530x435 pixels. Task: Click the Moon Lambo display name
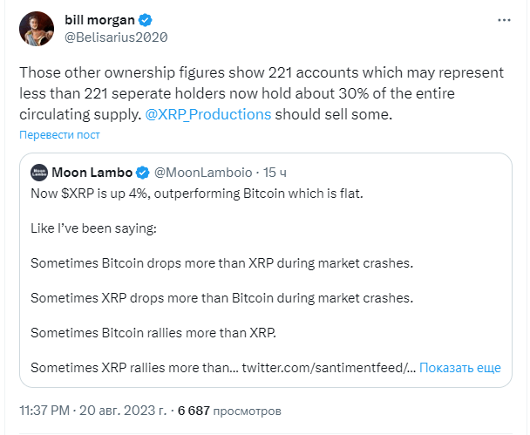coord(92,173)
